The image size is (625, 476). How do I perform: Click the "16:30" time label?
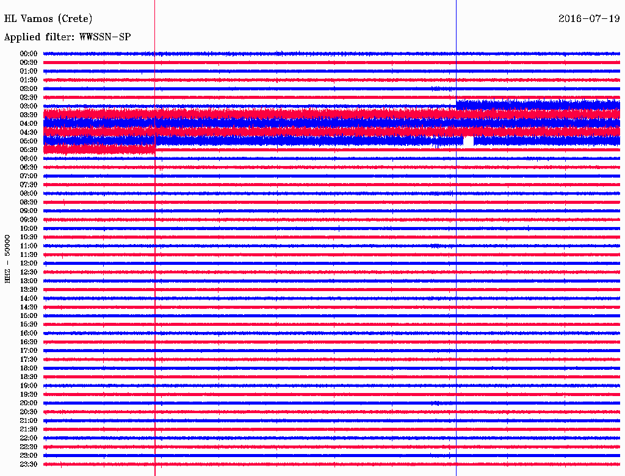(x=29, y=342)
